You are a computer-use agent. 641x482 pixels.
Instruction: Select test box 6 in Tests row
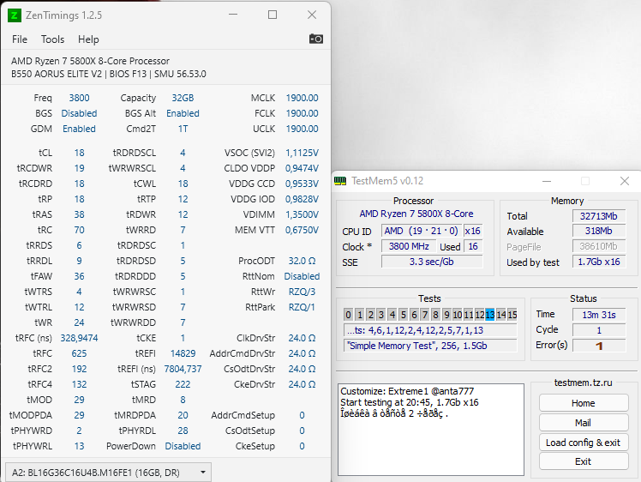[414, 314]
